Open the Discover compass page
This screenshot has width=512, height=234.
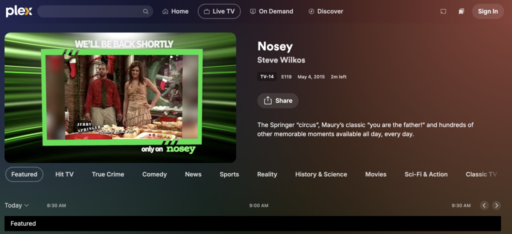point(326,11)
